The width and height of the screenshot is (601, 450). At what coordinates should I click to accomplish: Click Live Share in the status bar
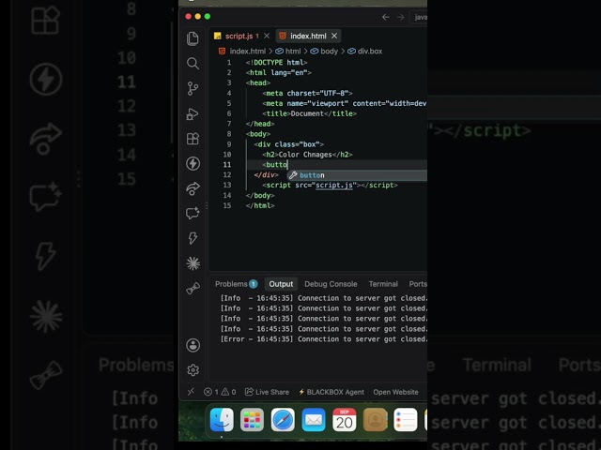point(267,392)
